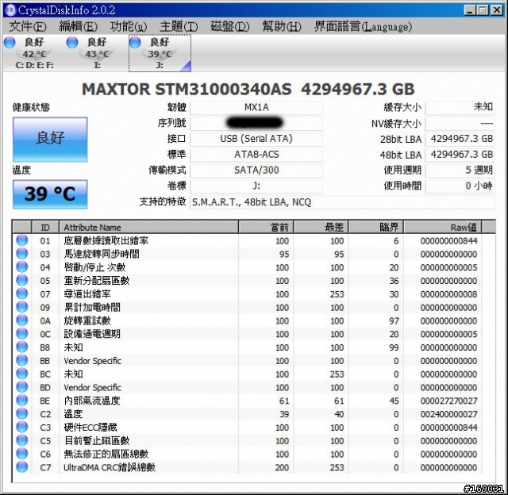Select the UltraDMA CRC錯誤總數 row

coord(254,467)
